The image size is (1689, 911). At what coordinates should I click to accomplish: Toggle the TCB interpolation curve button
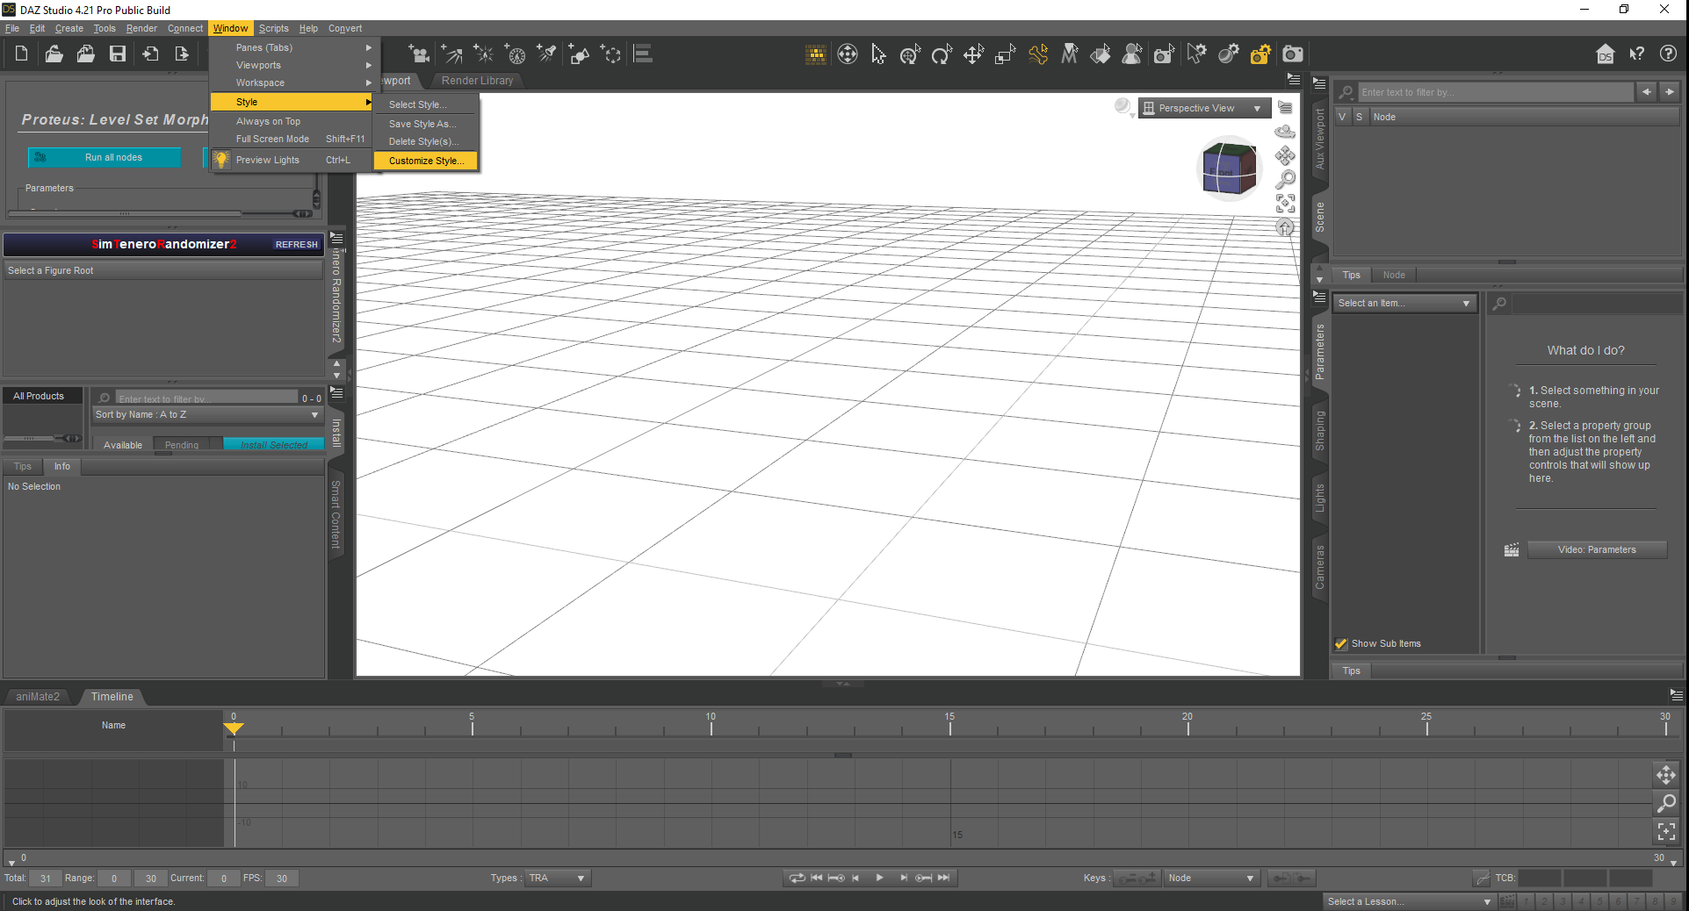click(1482, 878)
